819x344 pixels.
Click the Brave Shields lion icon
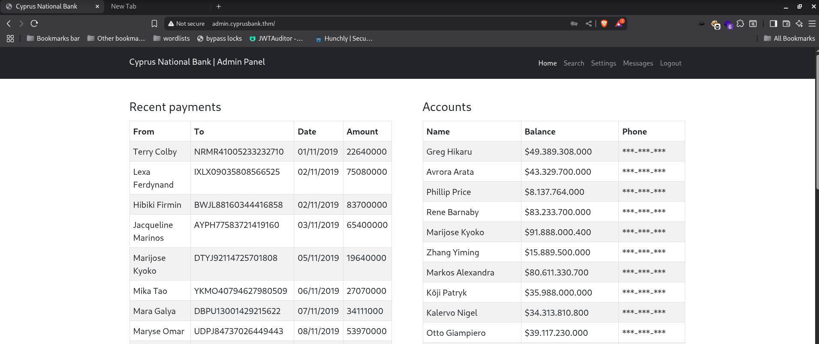[604, 24]
